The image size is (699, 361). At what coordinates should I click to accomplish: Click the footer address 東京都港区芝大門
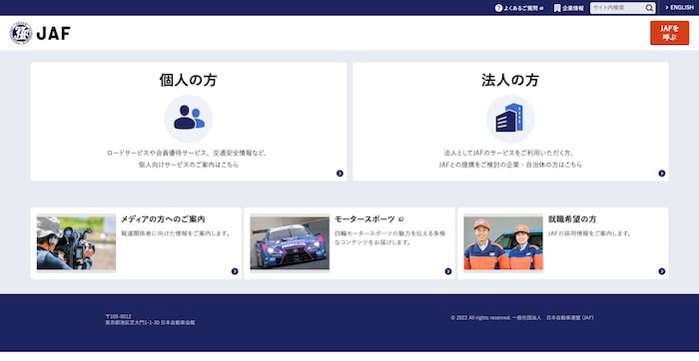coord(150,322)
